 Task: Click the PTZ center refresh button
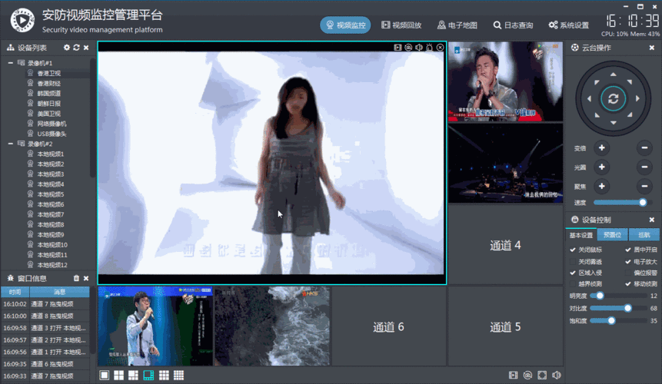[613, 98]
